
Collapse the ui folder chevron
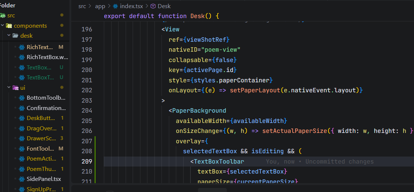pyautogui.click(x=9, y=88)
